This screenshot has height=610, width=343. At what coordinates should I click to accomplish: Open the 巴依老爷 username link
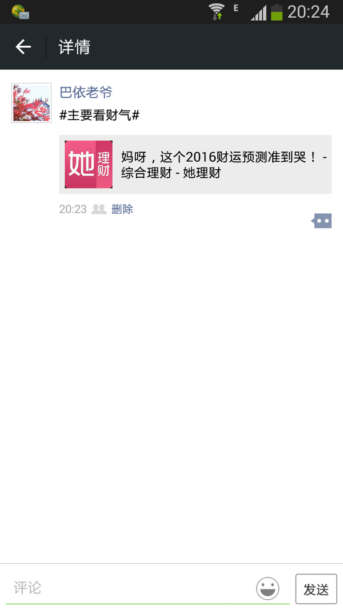(86, 92)
